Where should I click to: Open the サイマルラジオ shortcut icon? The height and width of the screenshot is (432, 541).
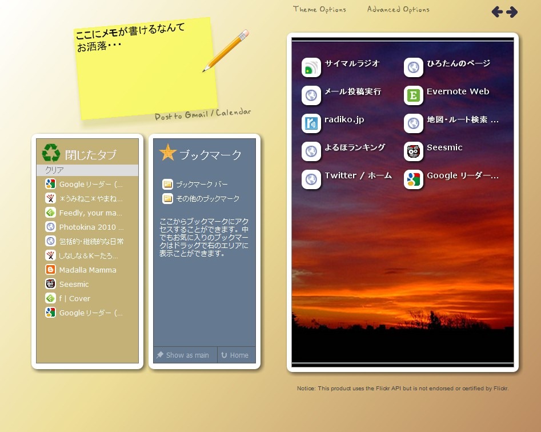click(311, 67)
